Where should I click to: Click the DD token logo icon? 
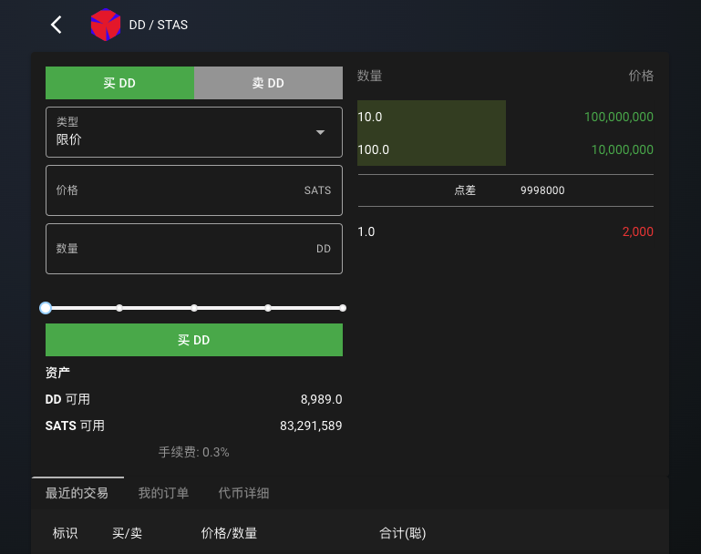click(105, 25)
